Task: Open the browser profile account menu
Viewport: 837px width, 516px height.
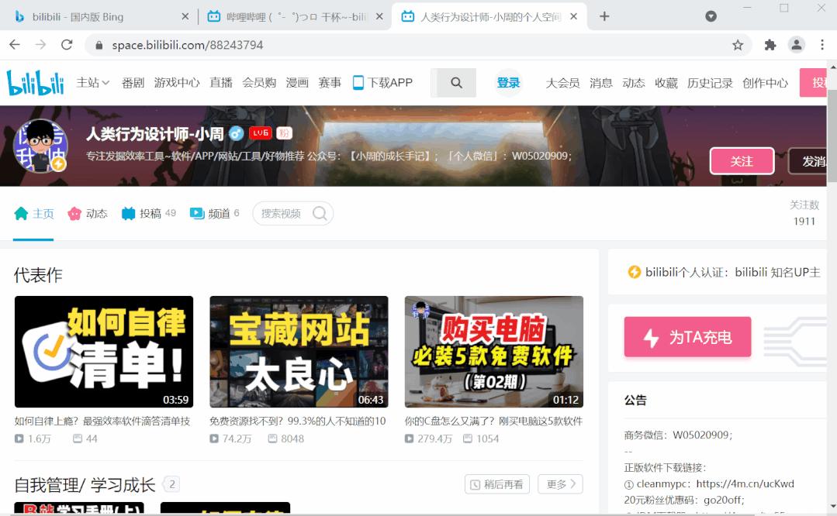Action: (x=798, y=45)
